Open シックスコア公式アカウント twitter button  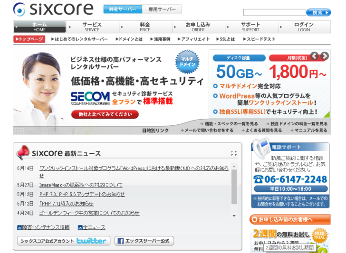coord(64,241)
